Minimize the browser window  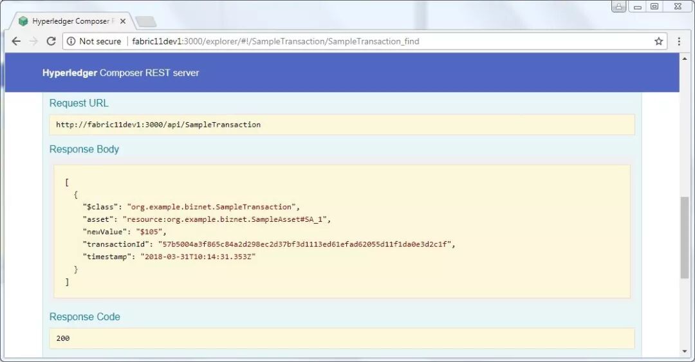(x=637, y=6)
